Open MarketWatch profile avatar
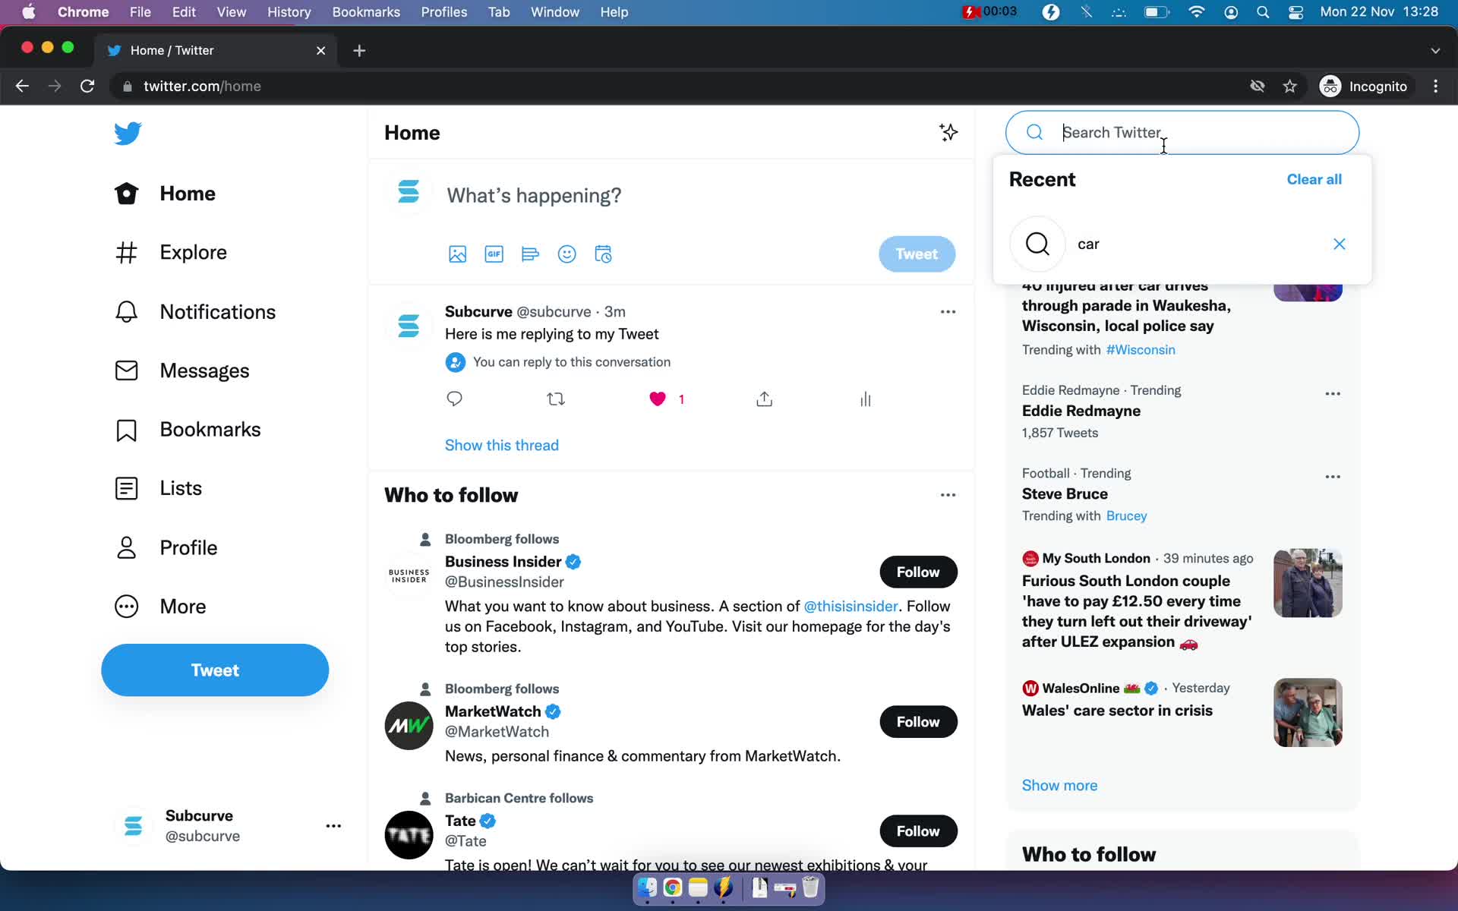Viewport: 1458px width, 911px height. (x=409, y=726)
